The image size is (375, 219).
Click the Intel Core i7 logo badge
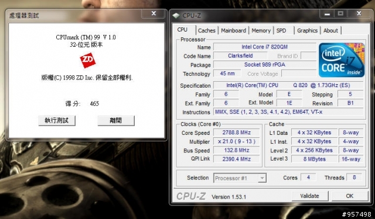342,60
